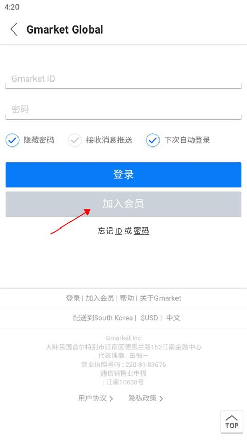Open 关于Gmarket footer link
The height and width of the screenshot is (440, 247).
(161, 298)
